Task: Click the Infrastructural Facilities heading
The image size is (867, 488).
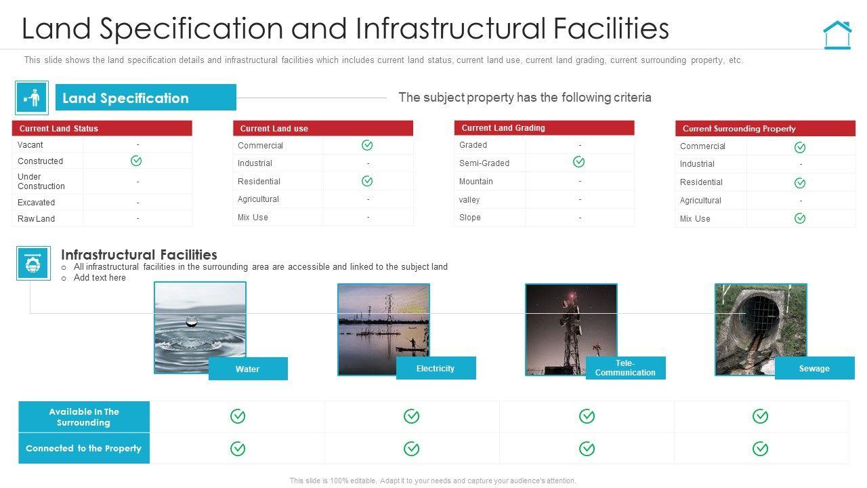Action: click(139, 254)
